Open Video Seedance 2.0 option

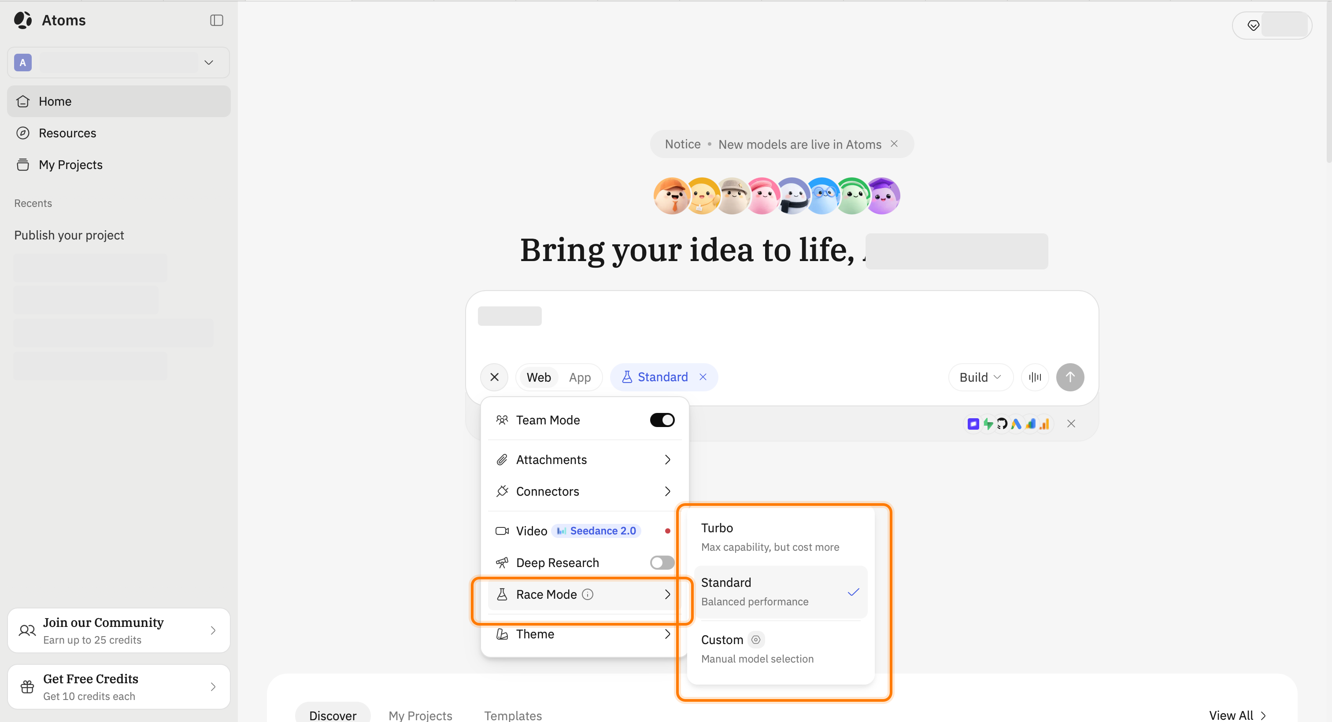pos(585,531)
